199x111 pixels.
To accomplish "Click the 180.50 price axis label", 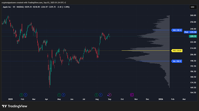I will [193, 77].
